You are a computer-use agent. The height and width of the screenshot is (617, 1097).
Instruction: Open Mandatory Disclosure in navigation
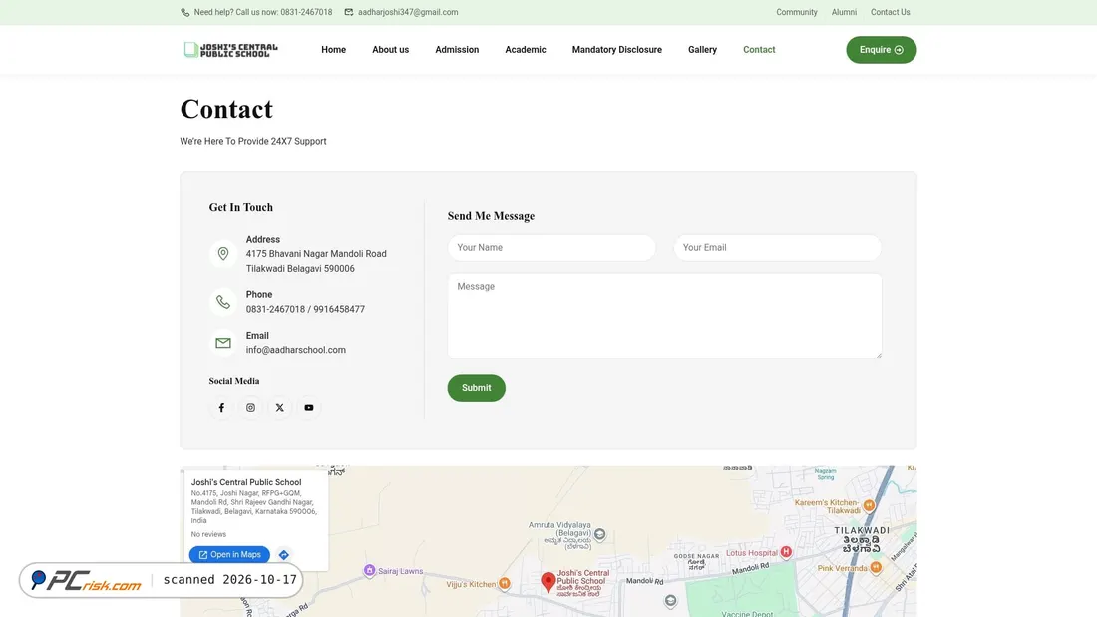coord(617,50)
